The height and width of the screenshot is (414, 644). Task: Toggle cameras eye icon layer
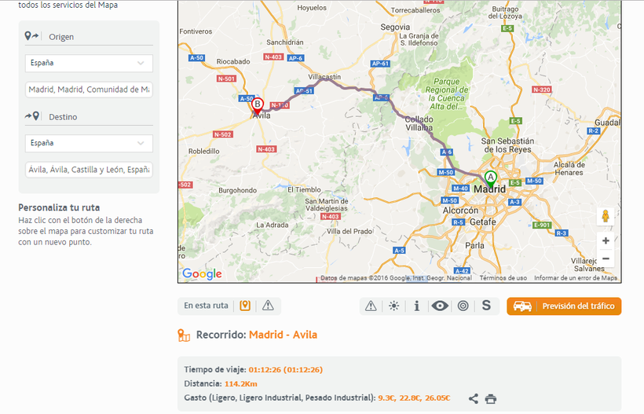(x=440, y=306)
